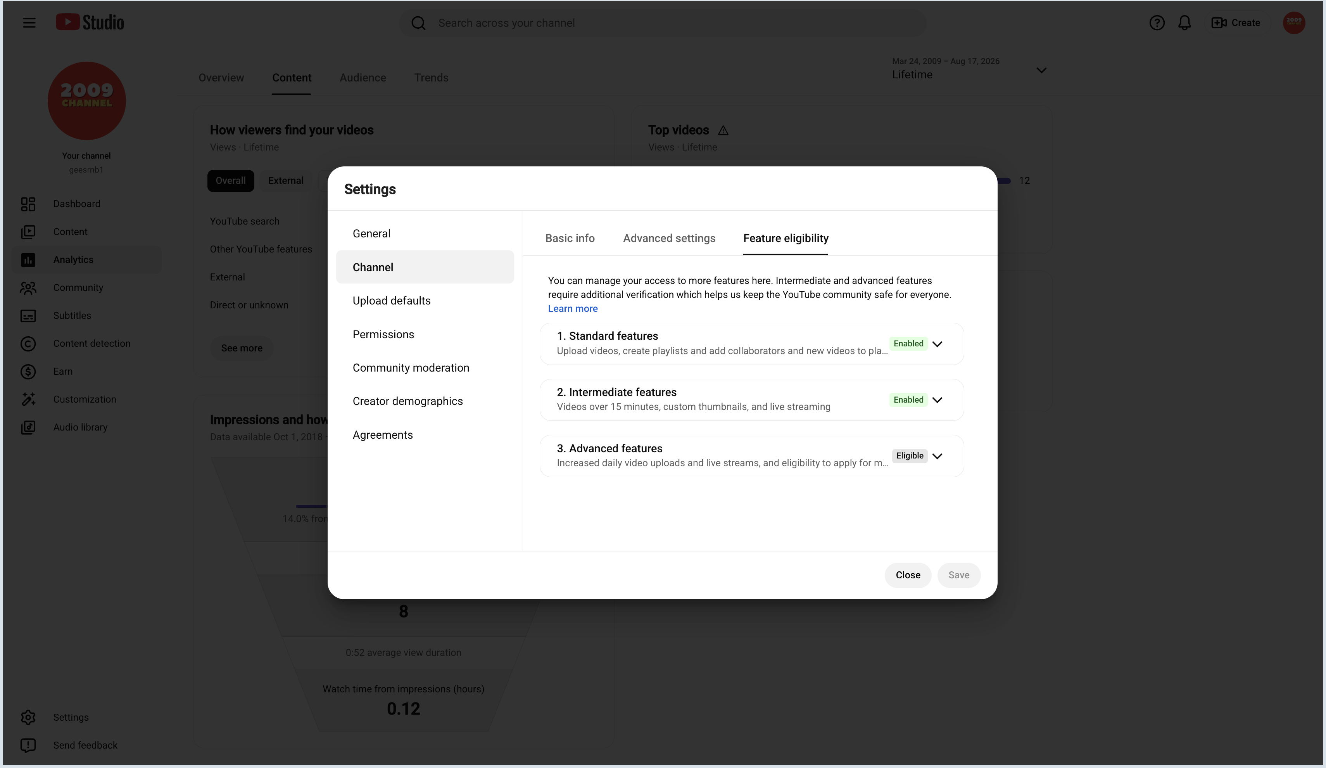
Task: Click the Content sidebar icon
Action: [x=28, y=232]
